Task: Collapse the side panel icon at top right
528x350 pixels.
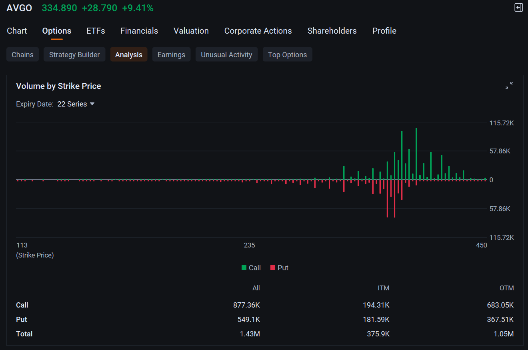Action: click(518, 8)
